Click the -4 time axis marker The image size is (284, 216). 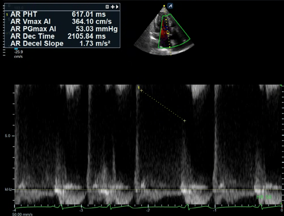pos(14,210)
